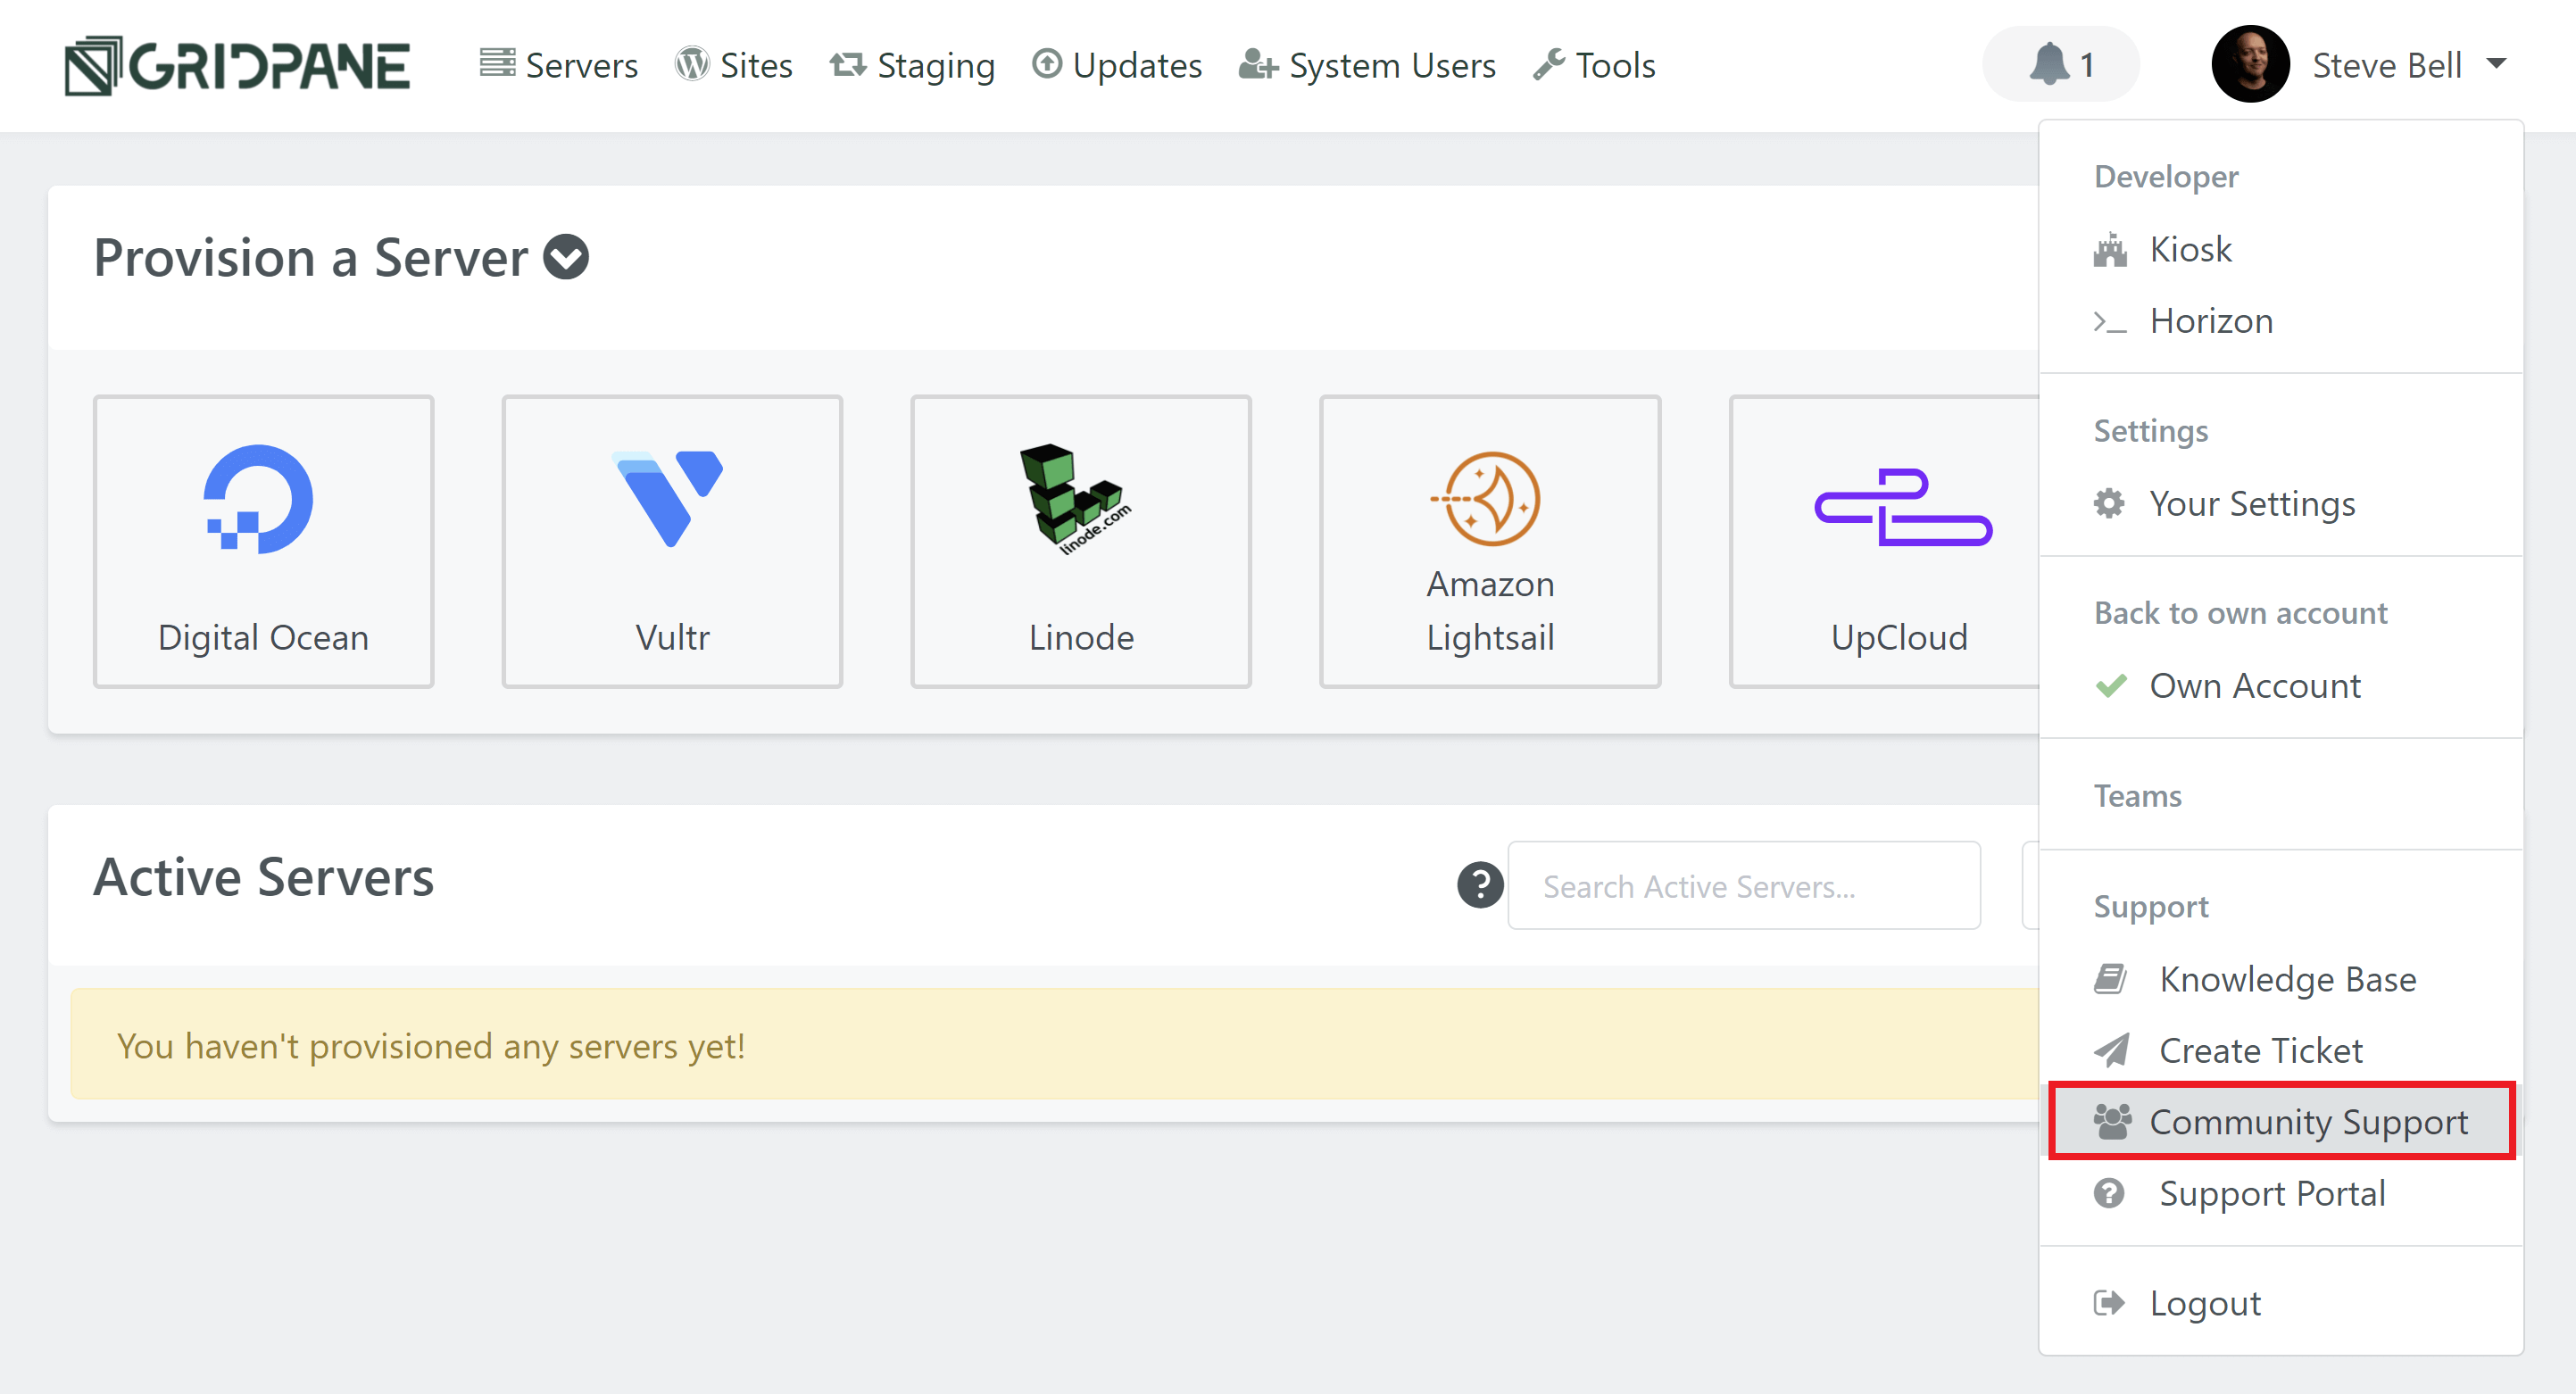Image resolution: width=2576 pixels, height=1394 pixels.
Task: Click the System Users add-user icon
Action: (x=1258, y=65)
